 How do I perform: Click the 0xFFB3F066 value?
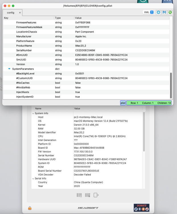83,23
